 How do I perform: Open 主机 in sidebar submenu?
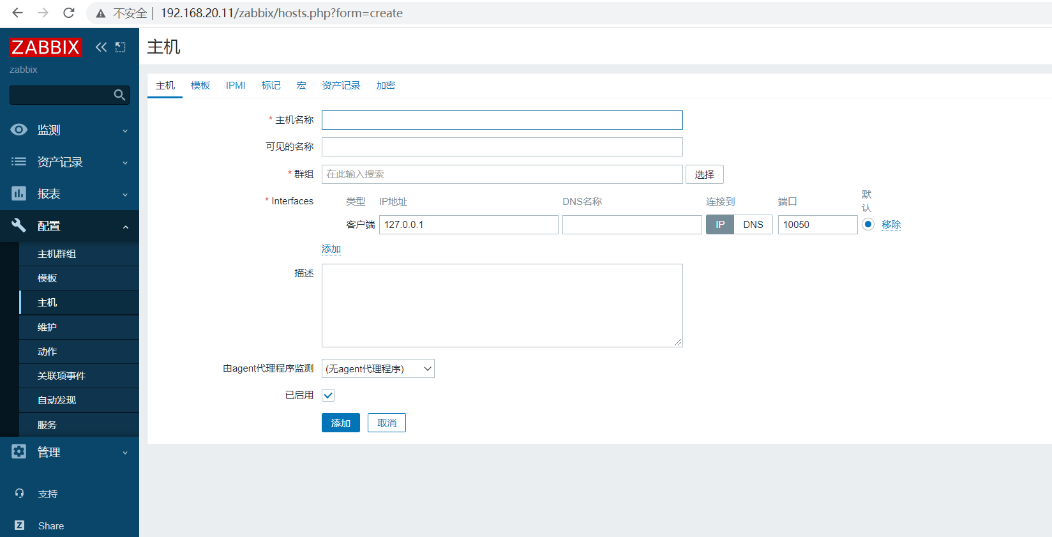[79, 302]
